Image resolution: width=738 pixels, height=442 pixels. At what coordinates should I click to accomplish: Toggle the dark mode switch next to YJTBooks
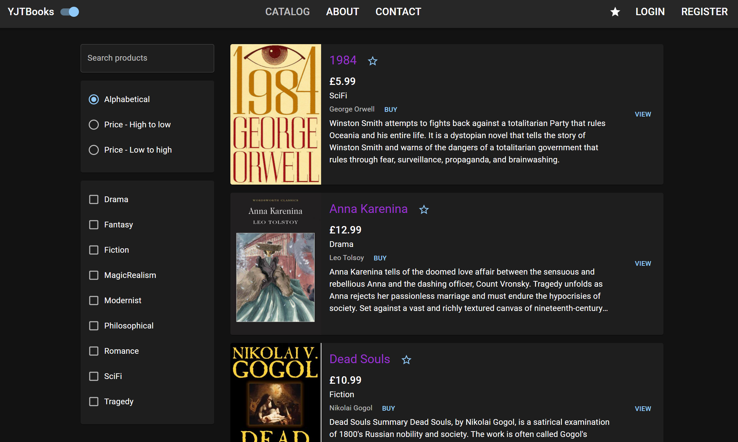point(70,12)
